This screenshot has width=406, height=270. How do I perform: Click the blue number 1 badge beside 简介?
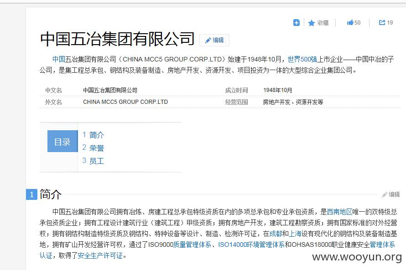tap(31, 194)
